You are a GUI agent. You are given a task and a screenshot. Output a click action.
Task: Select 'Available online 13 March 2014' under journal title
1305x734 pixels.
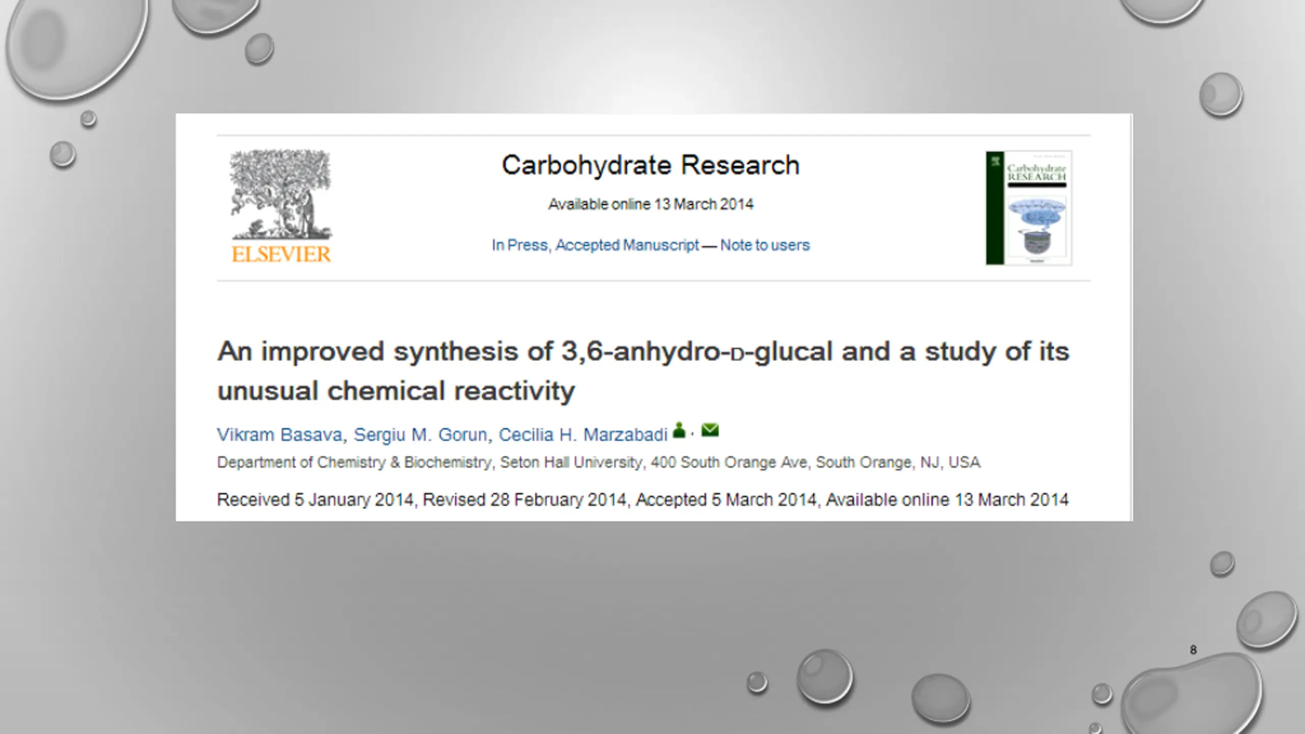coord(650,204)
